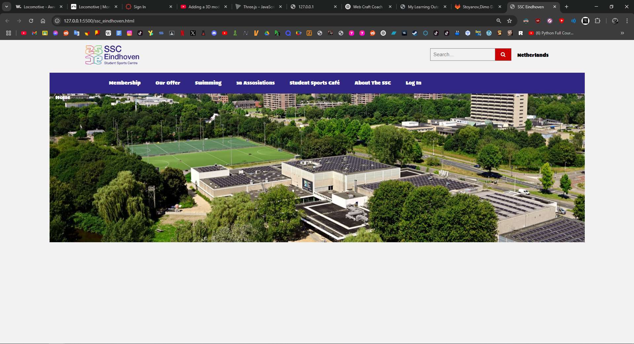Bookmark this page with star icon

pyautogui.click(x=509, y=21)
